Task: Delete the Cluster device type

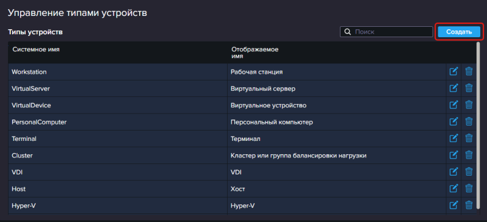Action: (469, 156)
